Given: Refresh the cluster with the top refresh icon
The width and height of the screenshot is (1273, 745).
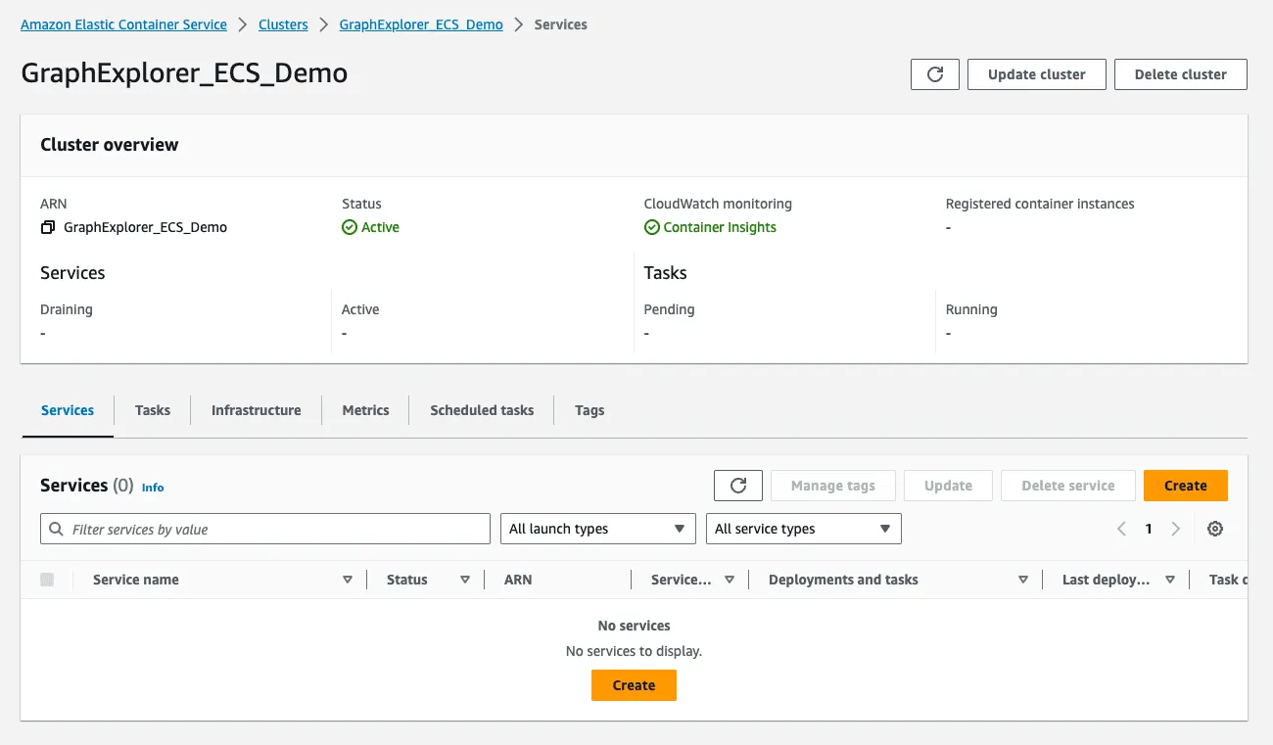Looking at the screenshot, I should [935, 74].
